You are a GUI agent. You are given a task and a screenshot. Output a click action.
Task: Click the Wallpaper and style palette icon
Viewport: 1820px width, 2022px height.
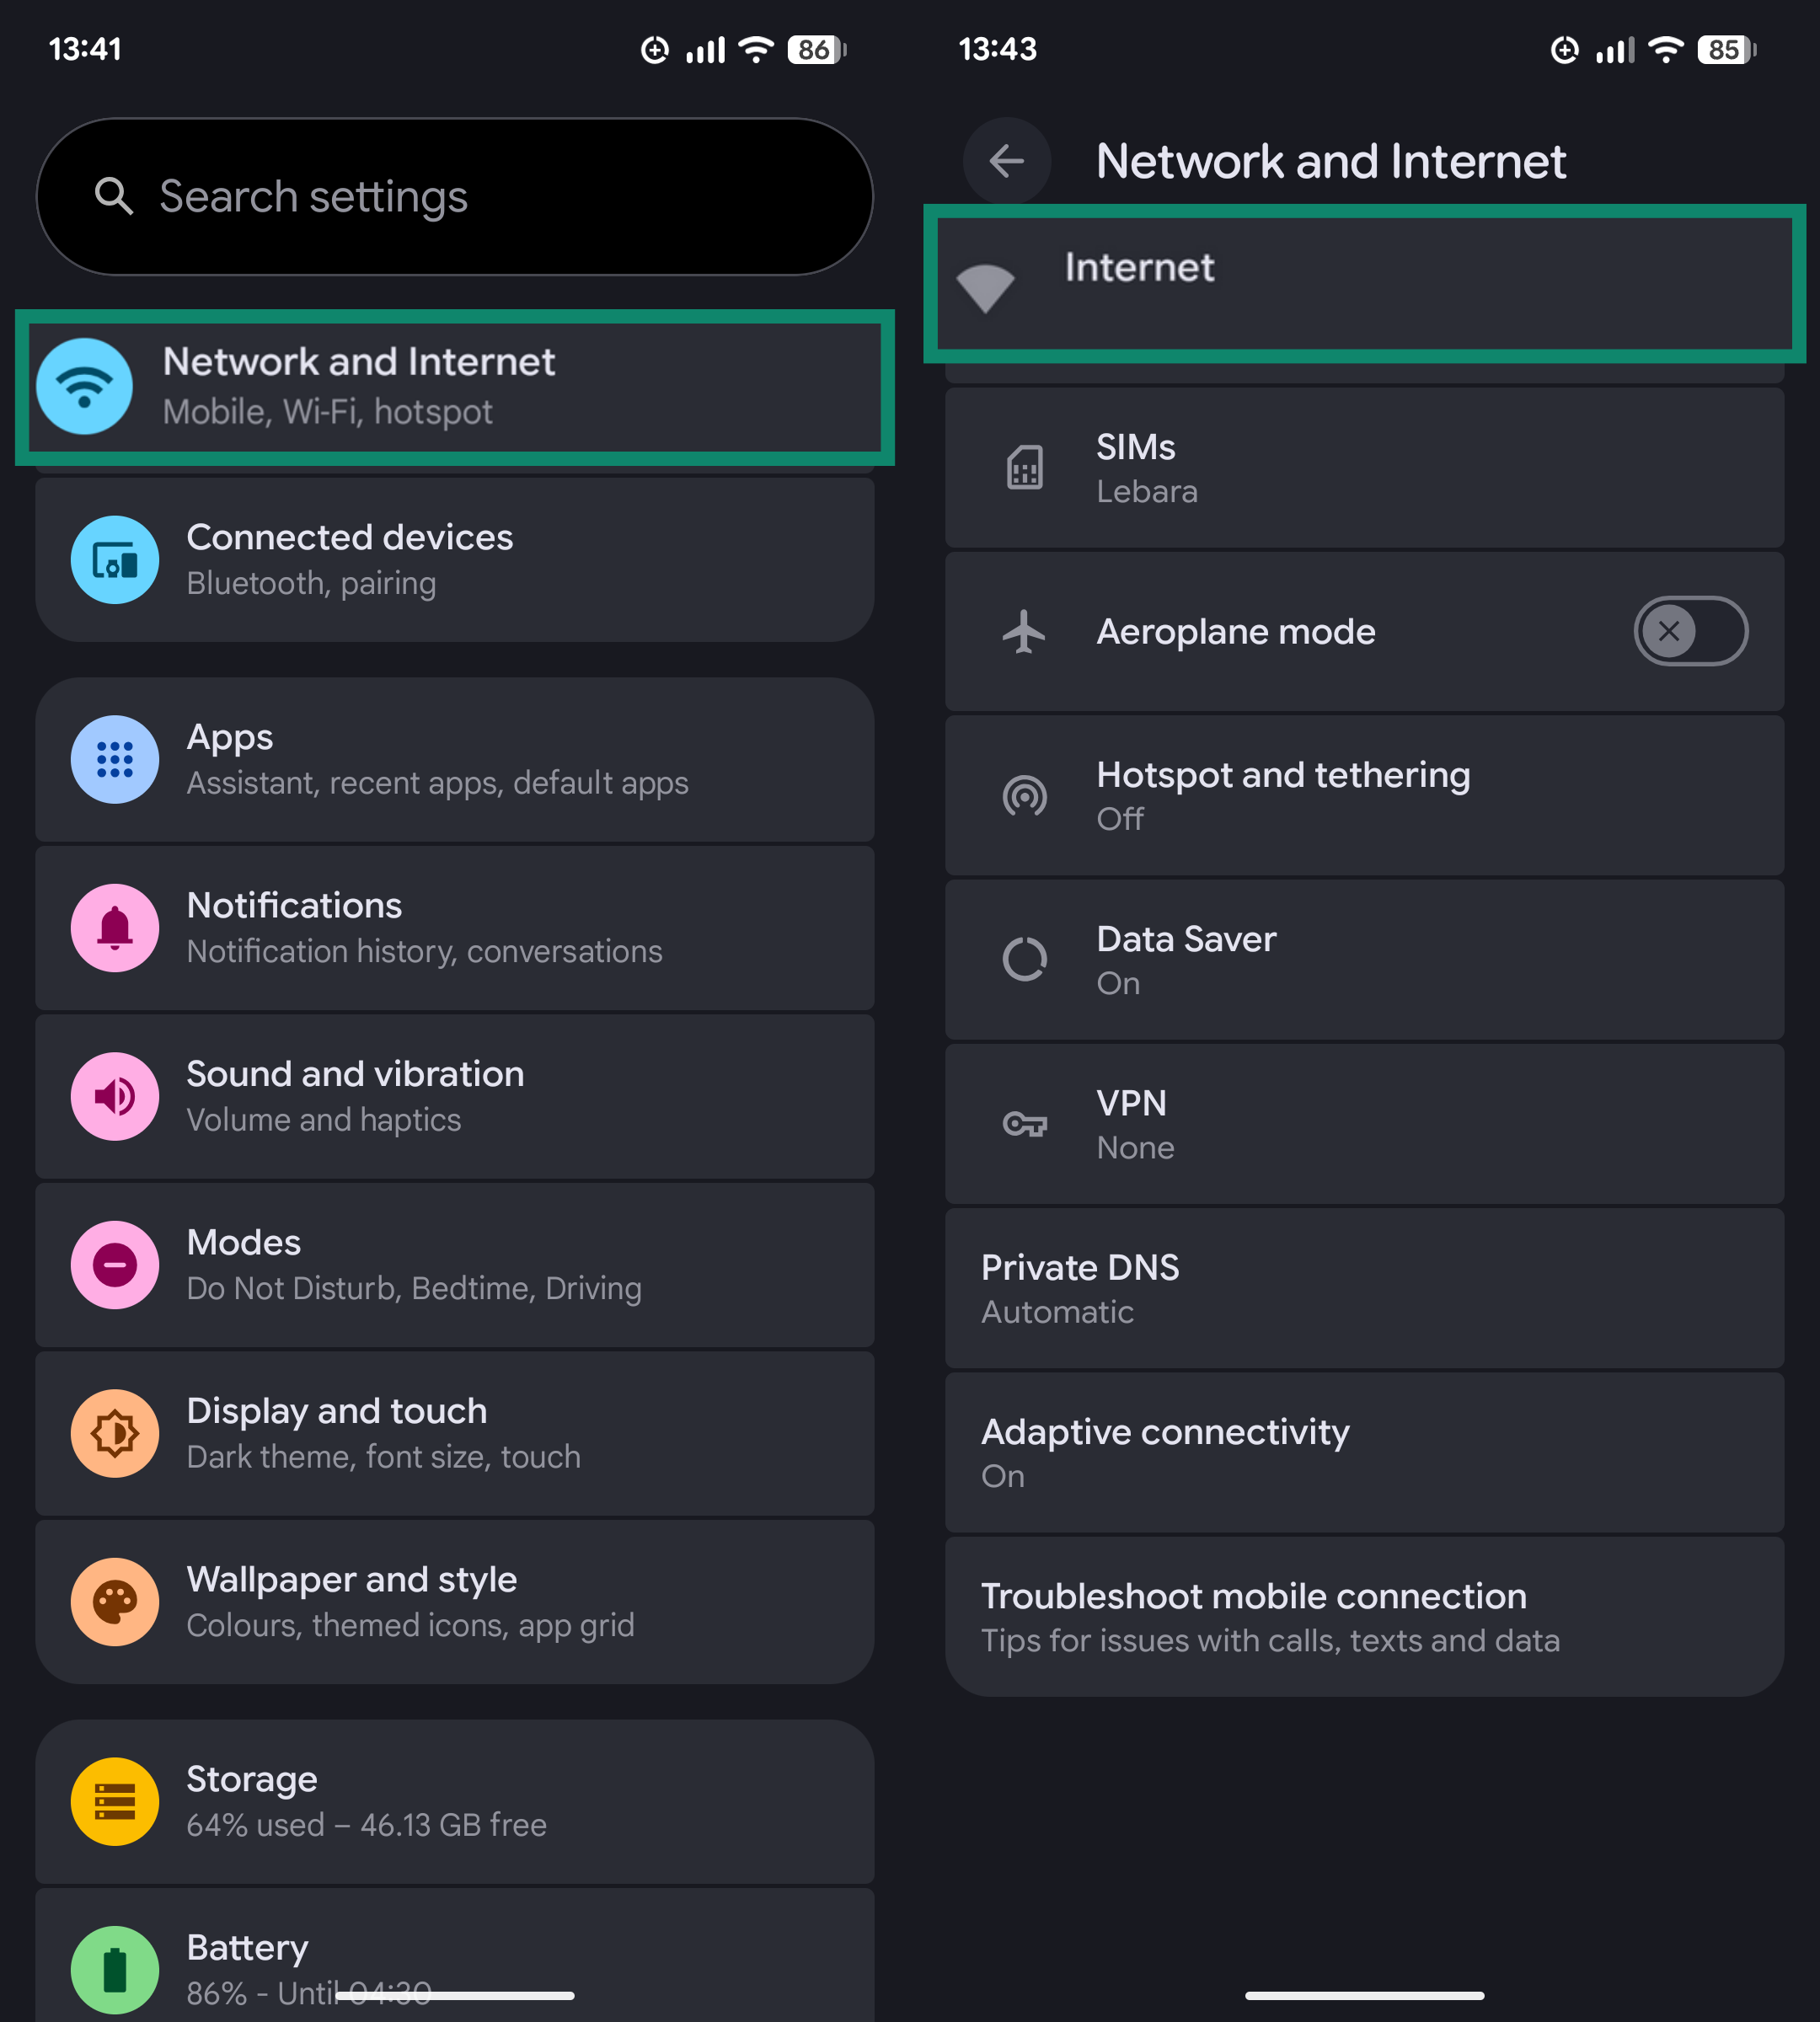click(x=115, y=1601)
